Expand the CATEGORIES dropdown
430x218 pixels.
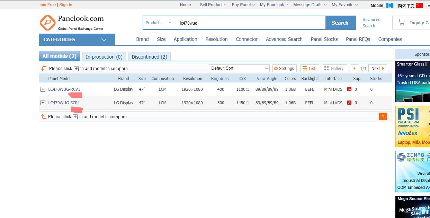[77, 40]
